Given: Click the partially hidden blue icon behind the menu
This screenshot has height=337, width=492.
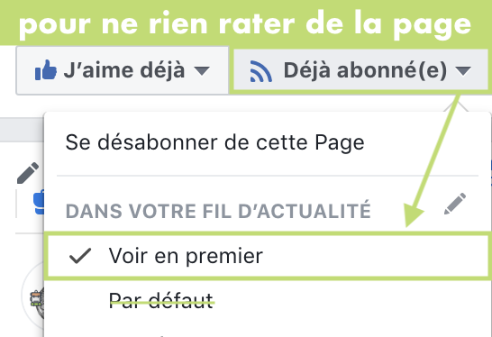Looking at the screenshot, I should pyautogui.click(x=40, y=203).
